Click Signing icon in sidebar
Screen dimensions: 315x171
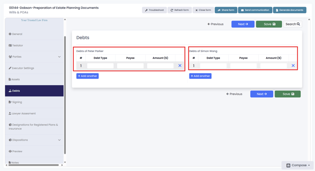(x=10, y=102)
